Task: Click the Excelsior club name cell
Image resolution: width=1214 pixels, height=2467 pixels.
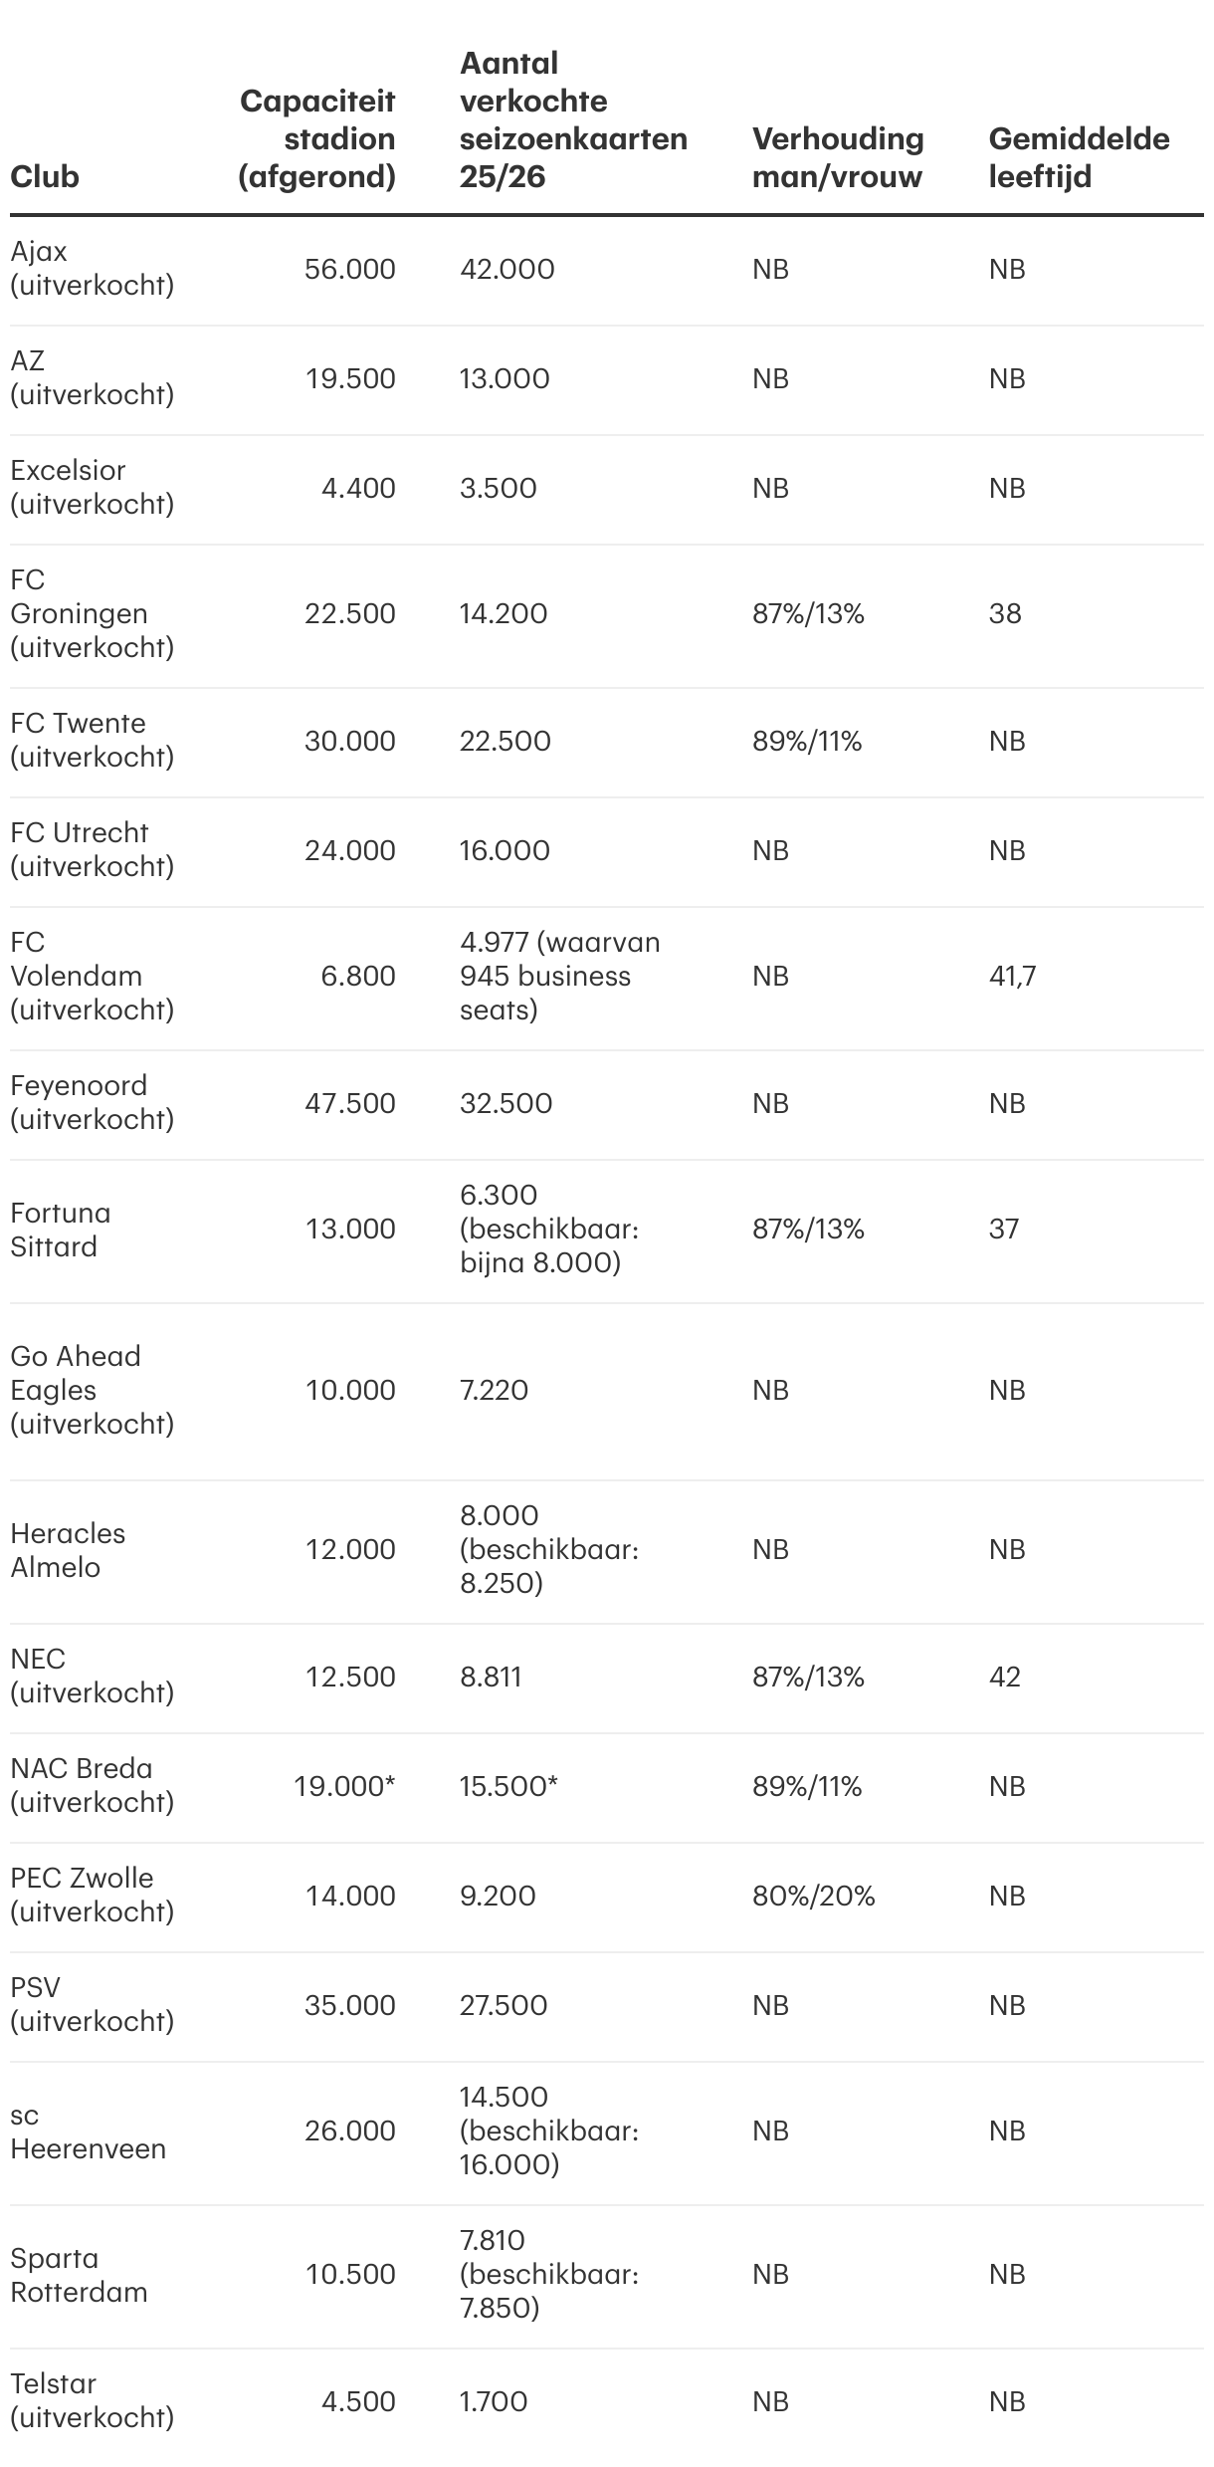Action: pyautogui.click(x=92, y=488)
